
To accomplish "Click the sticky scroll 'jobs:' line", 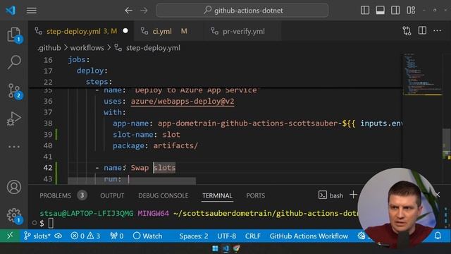I will point(79,59).
